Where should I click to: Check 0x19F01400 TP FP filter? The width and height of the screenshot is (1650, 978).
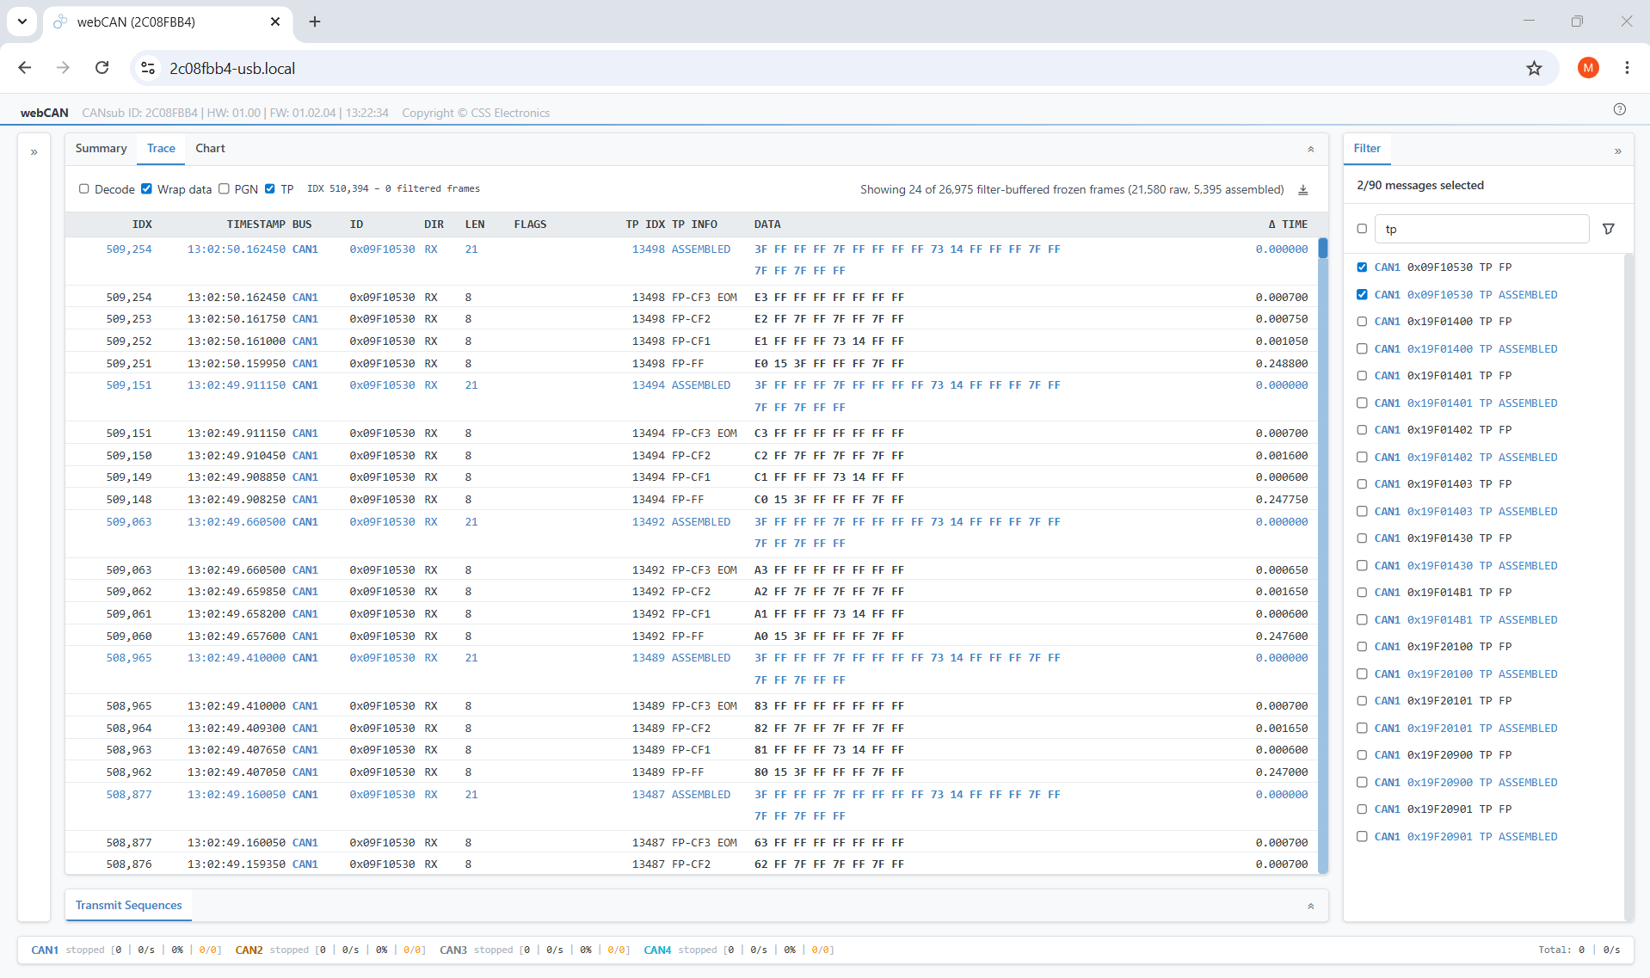click(x=1362, y=322)
